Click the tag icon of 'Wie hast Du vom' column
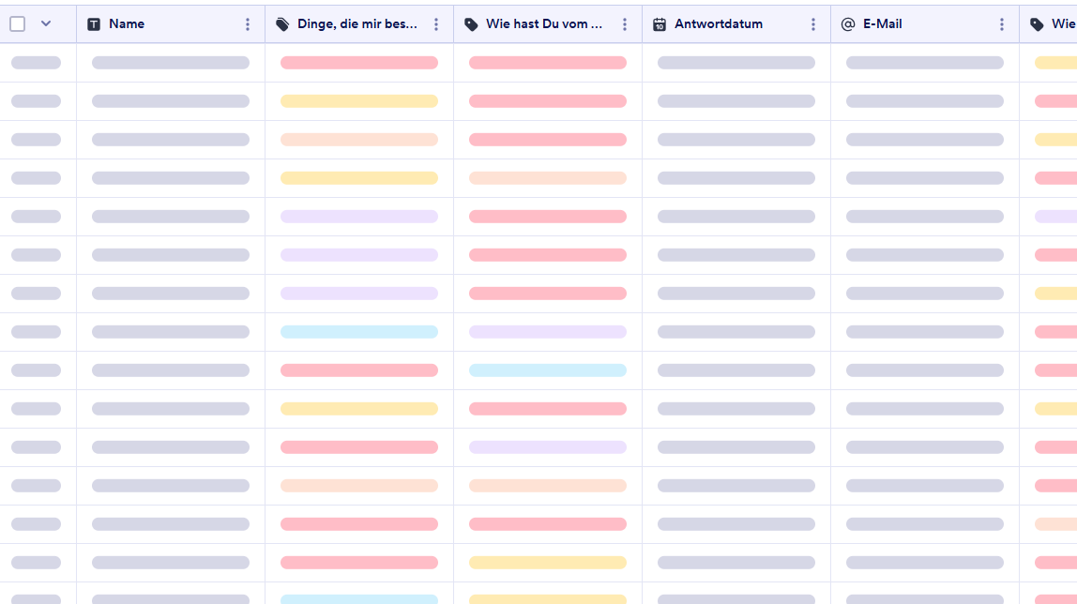Image resolution: width=1077 pixels, height=604 pixels. click(471, 24)
